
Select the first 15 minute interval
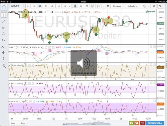pos(34,6)
